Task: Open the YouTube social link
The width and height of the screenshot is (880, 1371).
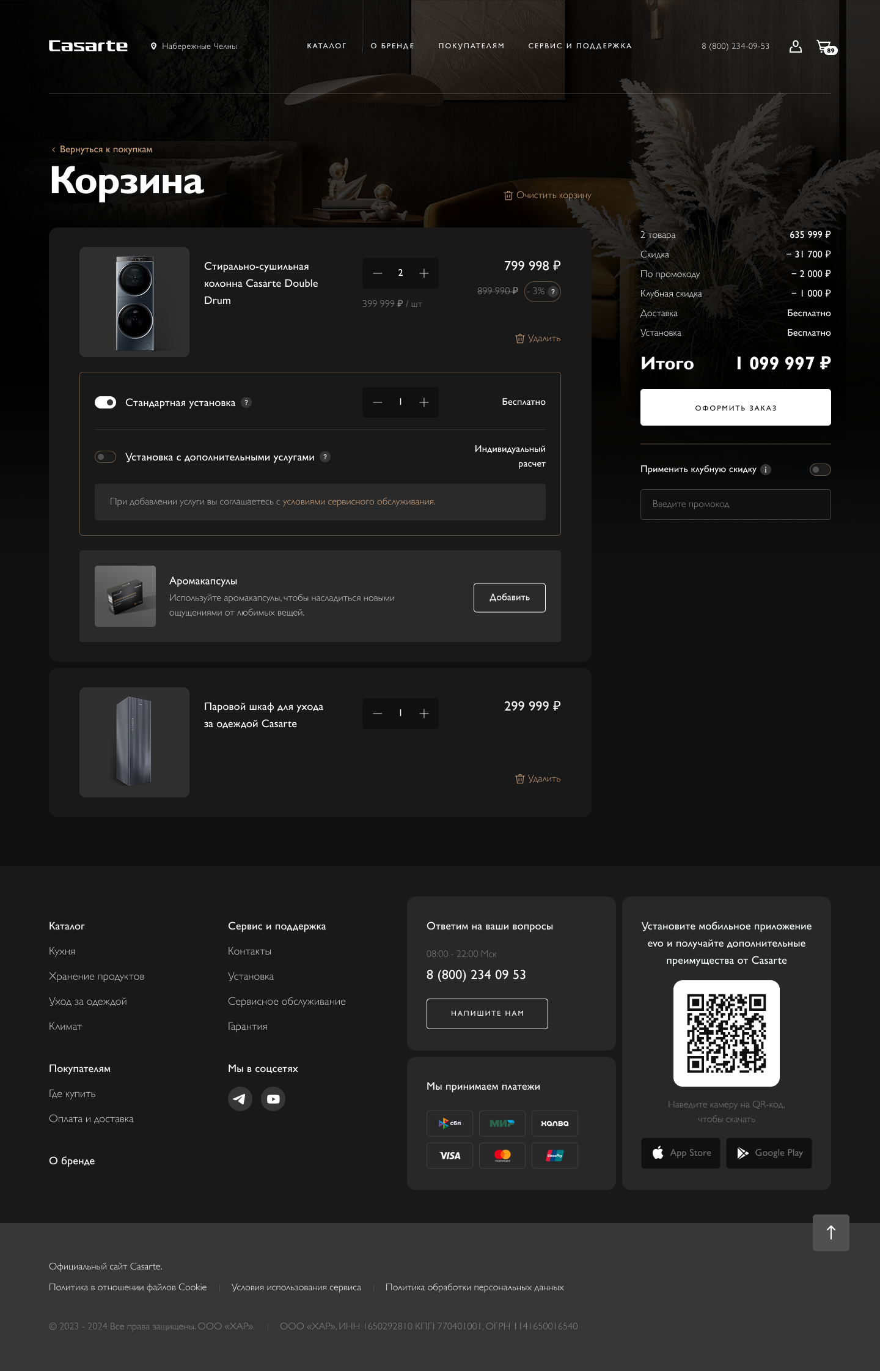Action: [x=273, y=1099]
